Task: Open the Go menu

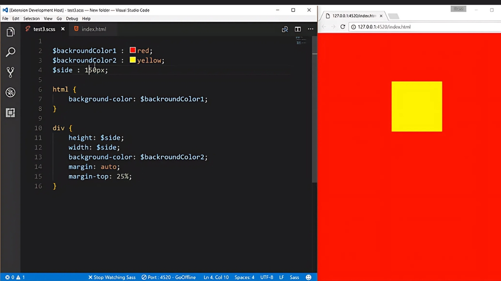Action: 59,19
